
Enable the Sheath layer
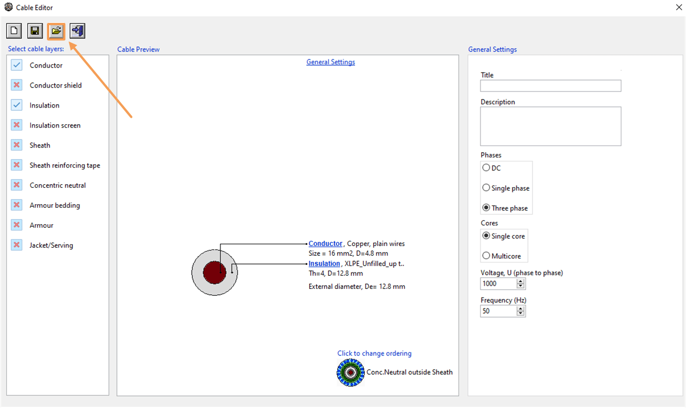16,145
